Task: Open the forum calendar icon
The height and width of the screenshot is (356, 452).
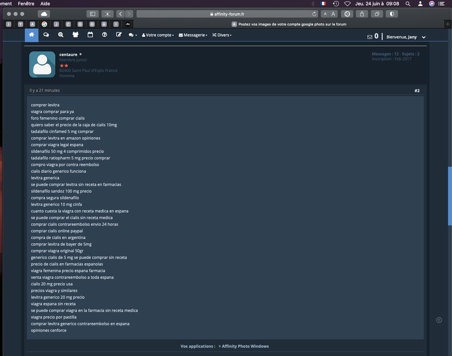Action: 90,35
